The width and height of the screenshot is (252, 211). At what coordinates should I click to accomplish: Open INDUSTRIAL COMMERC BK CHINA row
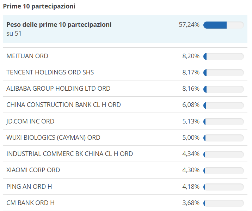pos(125,154)
